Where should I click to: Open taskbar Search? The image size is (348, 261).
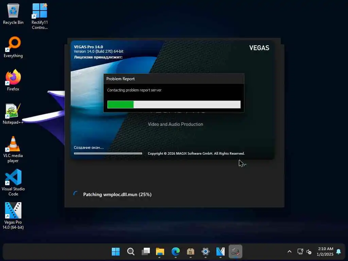pyautogui.click(x=131, y=251)
